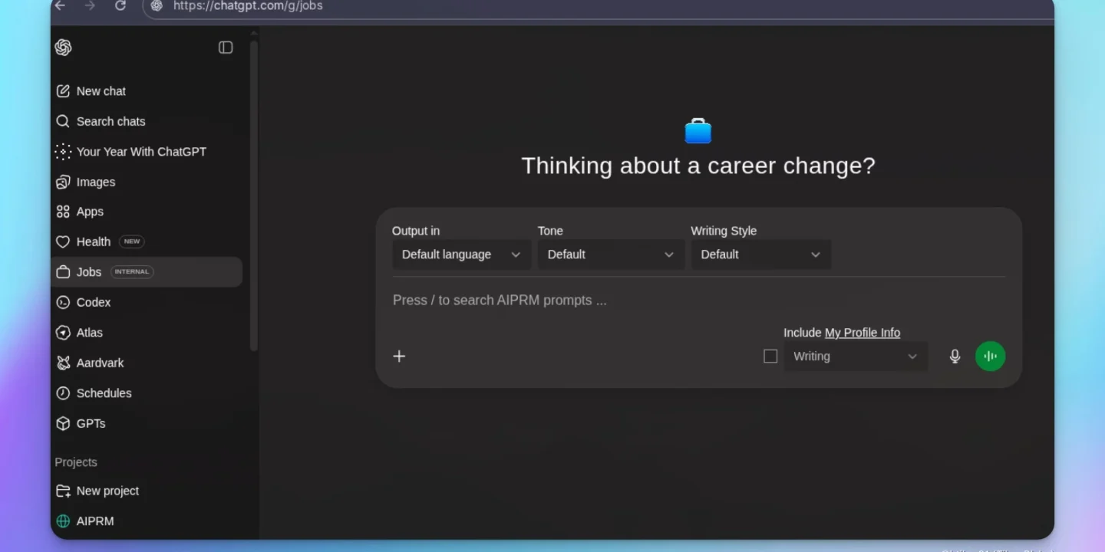
Task: Start a New chat from the sidebar
Action: point(100,90)
